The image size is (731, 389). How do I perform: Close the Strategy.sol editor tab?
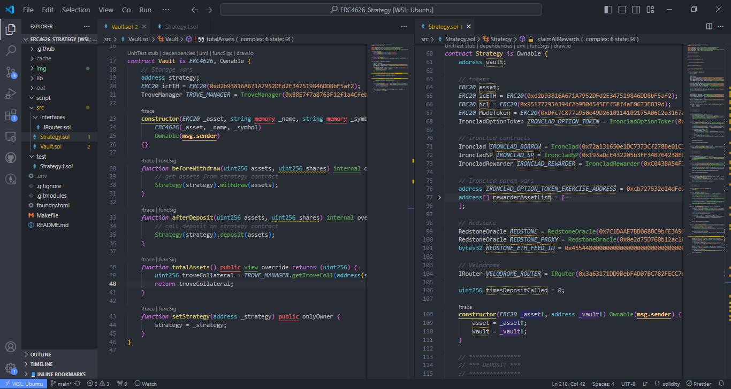(469, 27)
